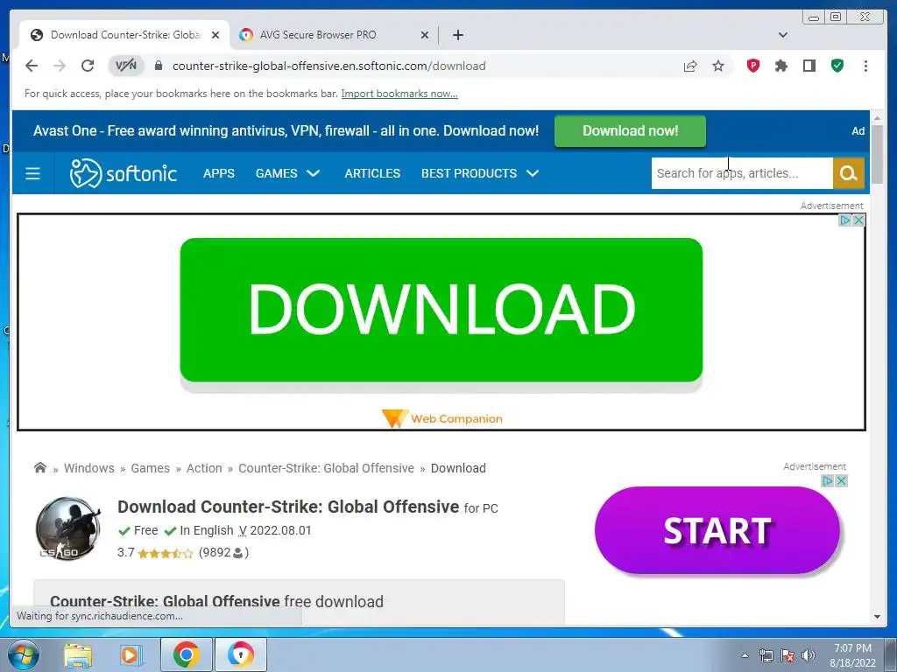Close the top banner advertisement X

pyautogui.click(x=858, y=220)
